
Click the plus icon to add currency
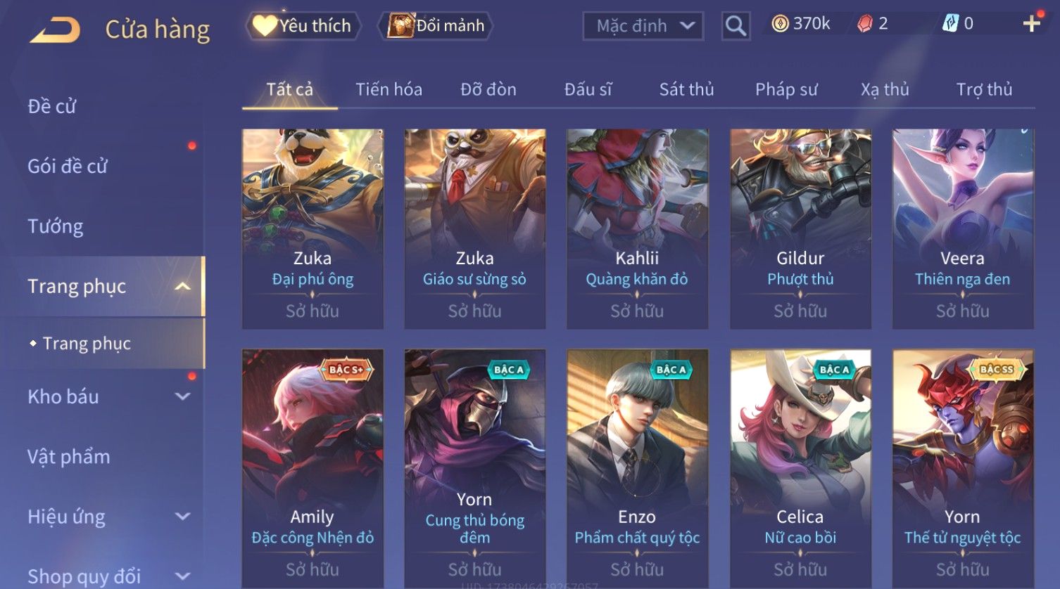coord(1032,24)
